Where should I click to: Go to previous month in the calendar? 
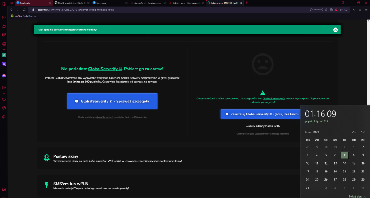(x=354, y=132)
